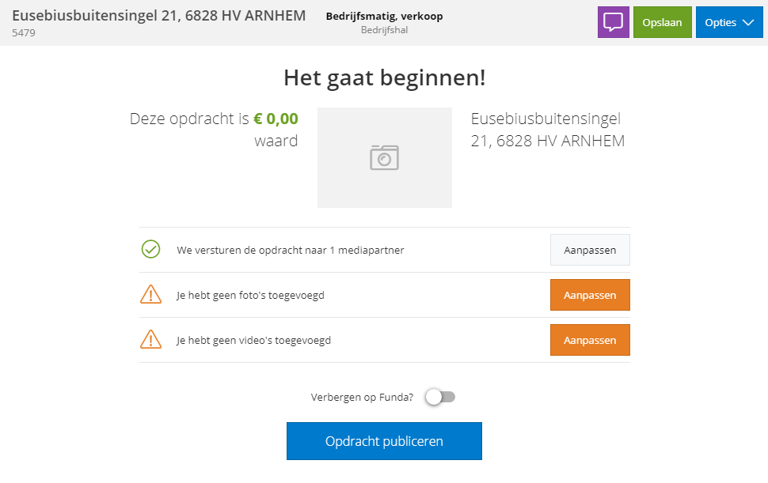
Task: Open the purple chat message icon
Action: [x=614, y=22]
